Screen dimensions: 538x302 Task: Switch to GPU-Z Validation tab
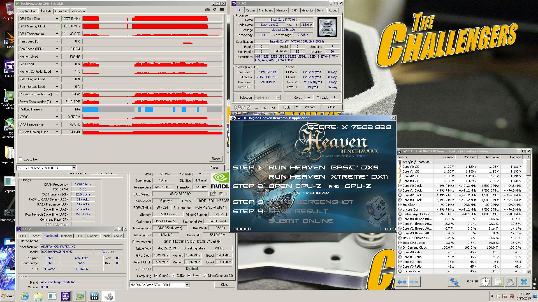coord(78,11)
